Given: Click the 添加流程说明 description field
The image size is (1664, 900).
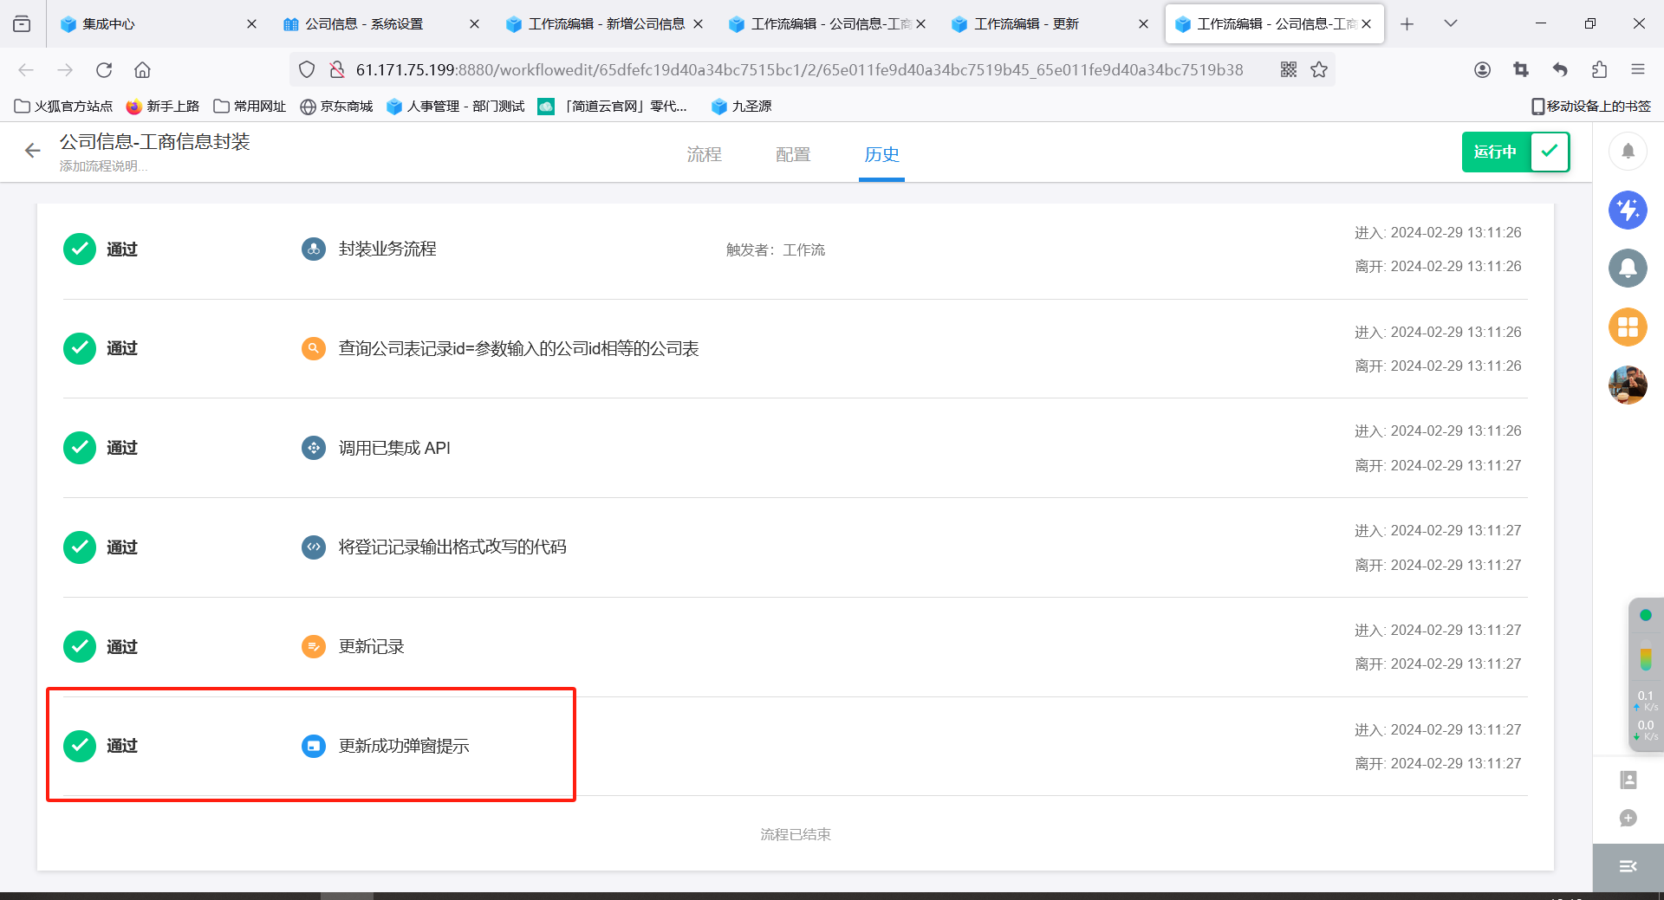Looking at the screenshot, I should (103, 166).
